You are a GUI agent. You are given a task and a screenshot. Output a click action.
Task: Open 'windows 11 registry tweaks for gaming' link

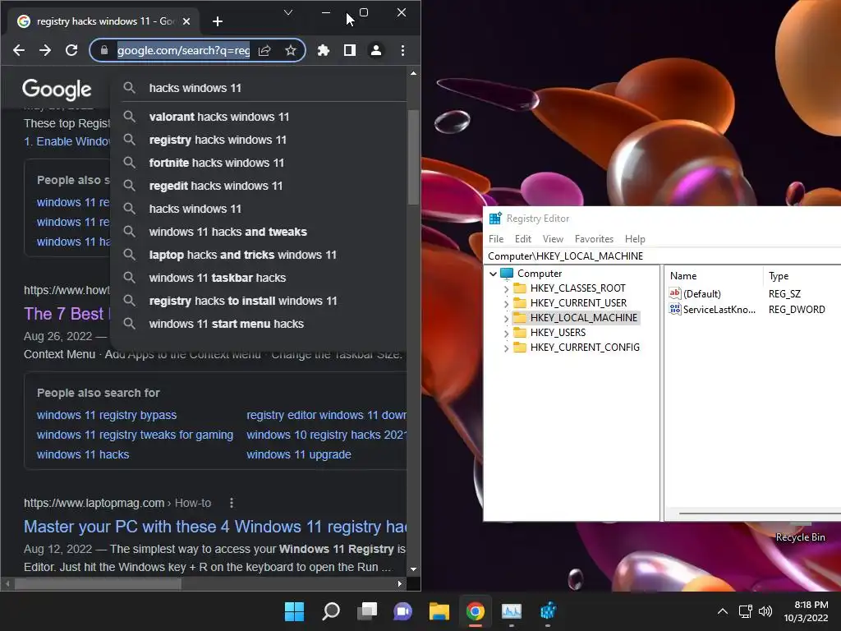(x=135, y=435)
